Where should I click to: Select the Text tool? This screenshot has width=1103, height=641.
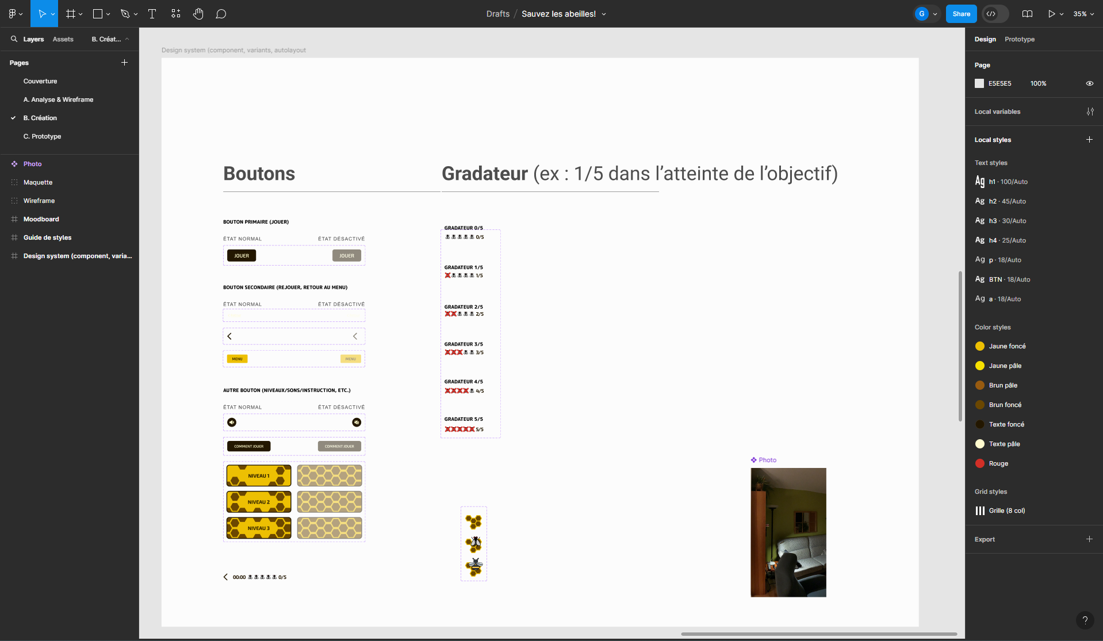[x=152, y=14]
